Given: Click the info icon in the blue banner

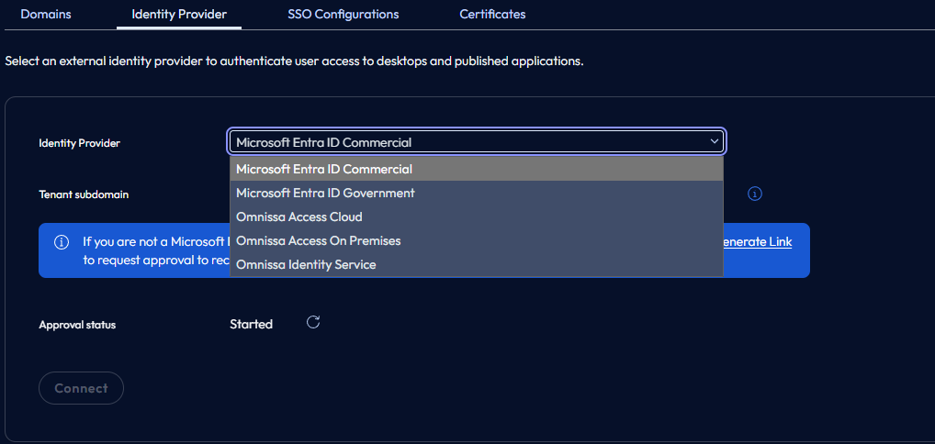Looking at the screenshot, I should pyautogui.click(x=62, y=242).
